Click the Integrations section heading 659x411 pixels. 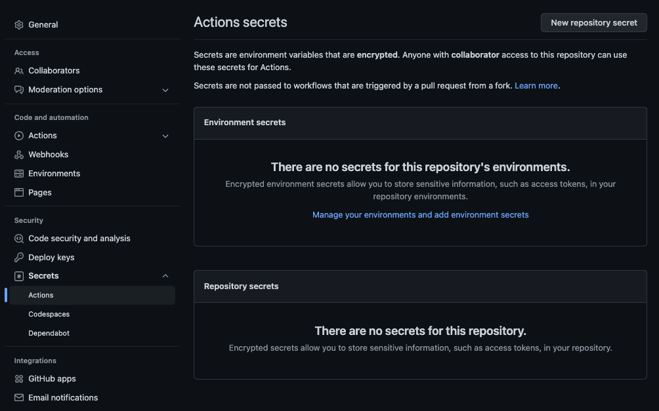[x=35, y=361]
